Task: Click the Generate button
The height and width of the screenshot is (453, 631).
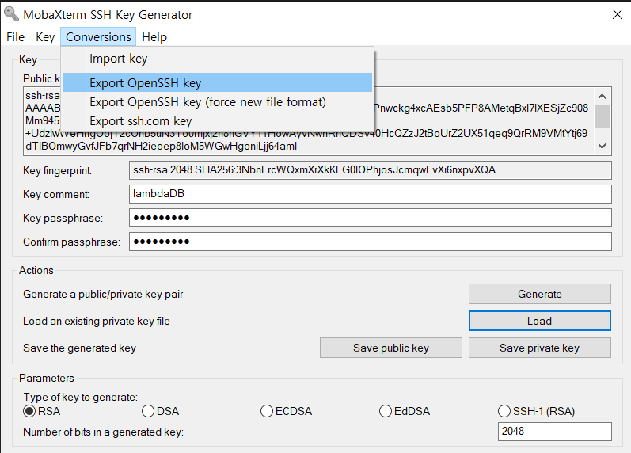Action: point(540,294)
